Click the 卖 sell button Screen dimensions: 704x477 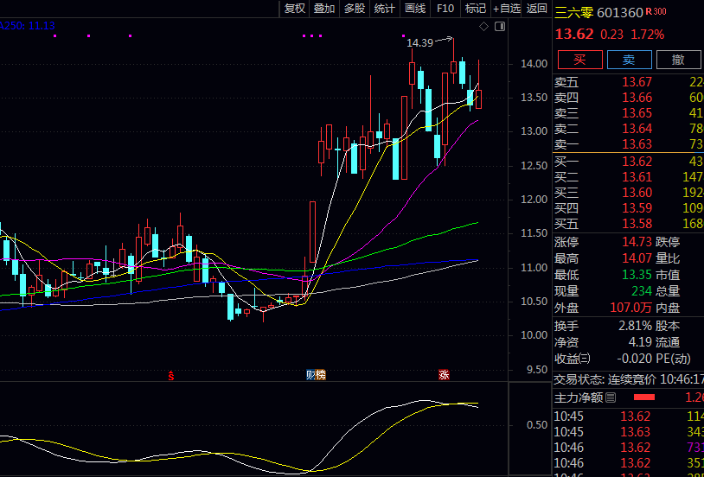629,60
